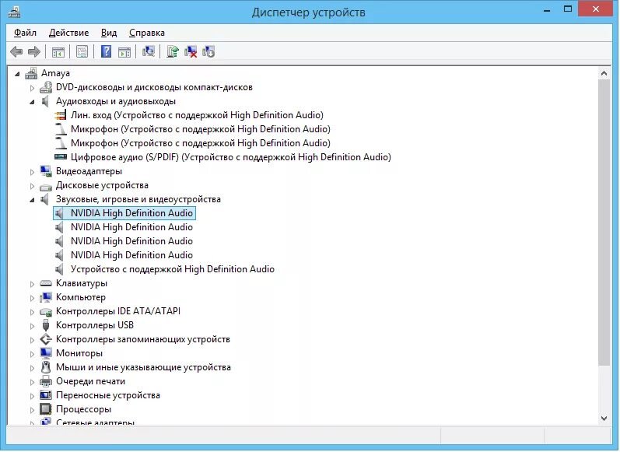Image resolution: width=620 pixels, height=452 pixels.
Task: Expand the Переносные устройства category
Action: coord(33,396)
